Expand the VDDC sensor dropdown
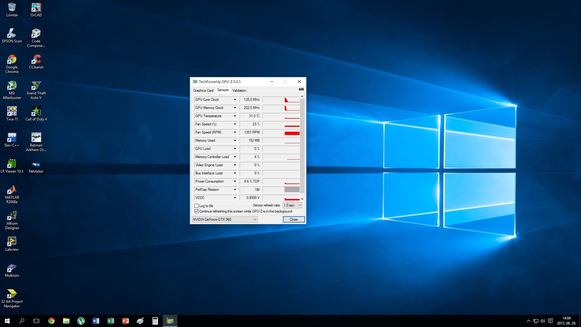Screen dimensions: 581x327 [235, 198]
